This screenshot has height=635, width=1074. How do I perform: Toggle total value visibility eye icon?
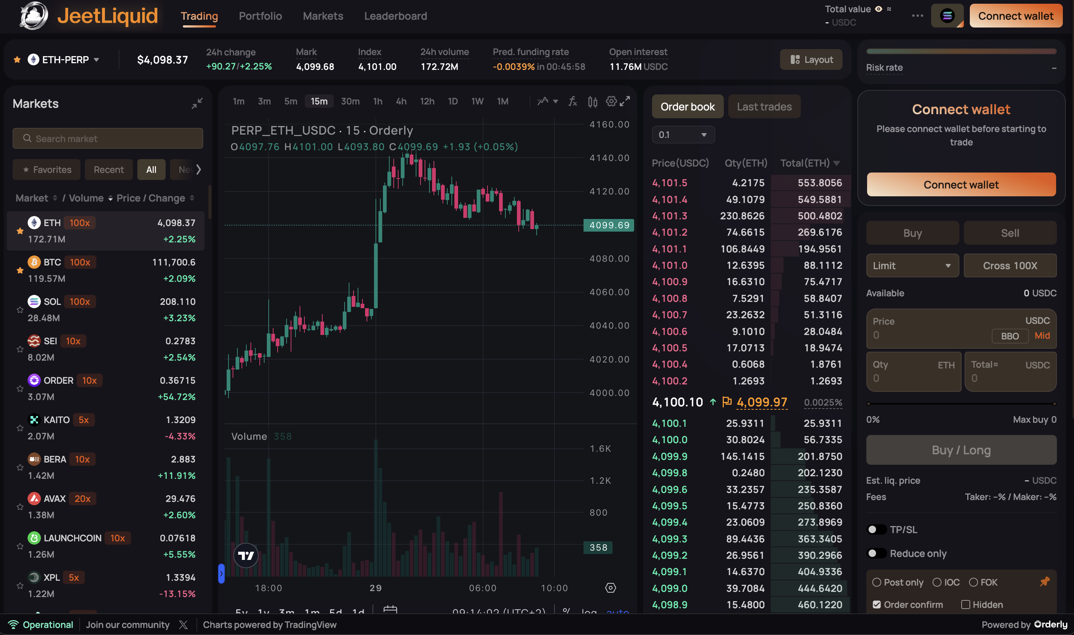coord(878,9)
